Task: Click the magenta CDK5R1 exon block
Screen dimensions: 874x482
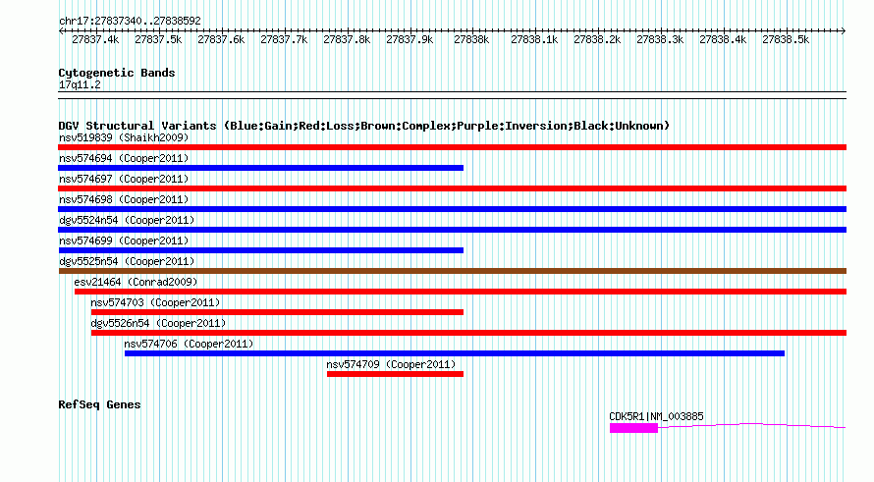Action: pos(633,428)
